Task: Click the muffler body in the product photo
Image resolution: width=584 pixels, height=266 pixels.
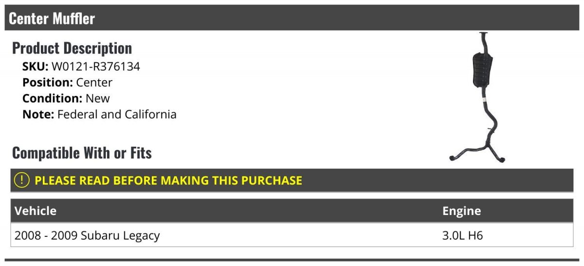Action: 481,70
